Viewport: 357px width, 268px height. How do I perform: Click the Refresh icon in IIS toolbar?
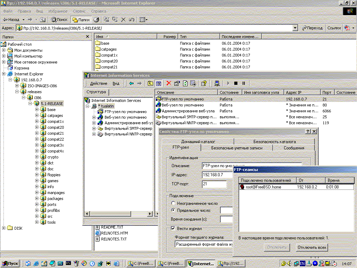[185, 83]
